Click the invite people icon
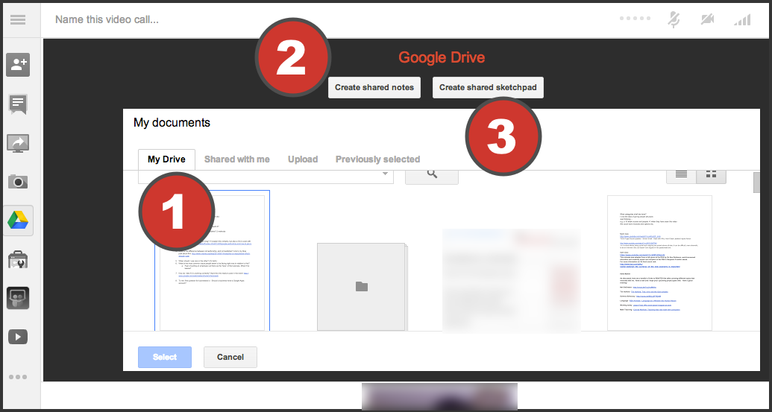The width and height of the screenshot is (772, 412). 18,64
